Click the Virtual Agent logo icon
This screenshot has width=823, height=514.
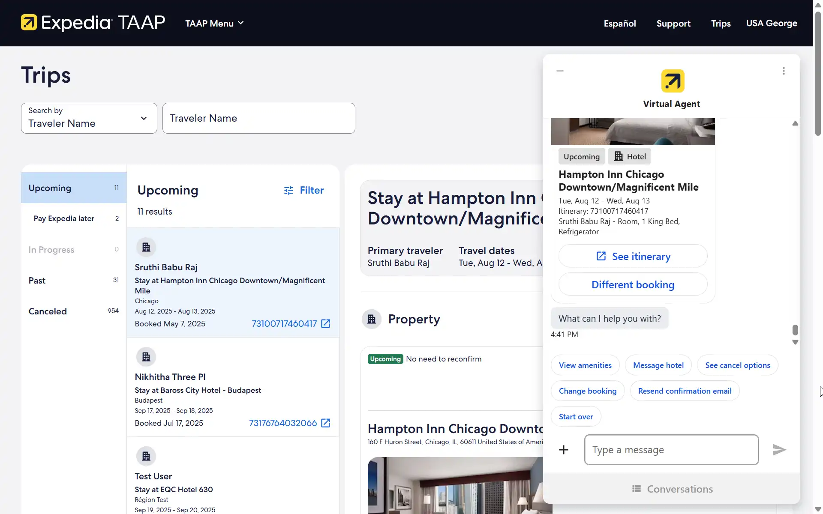click(673, 81)
